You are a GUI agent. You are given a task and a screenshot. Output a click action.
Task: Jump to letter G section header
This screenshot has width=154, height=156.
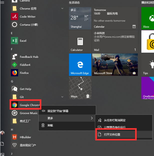[12, 81]
